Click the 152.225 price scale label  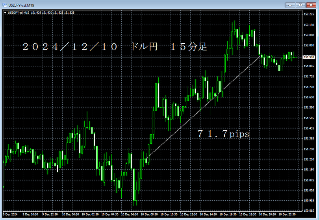pyautogui.click(x=309, y=14)
